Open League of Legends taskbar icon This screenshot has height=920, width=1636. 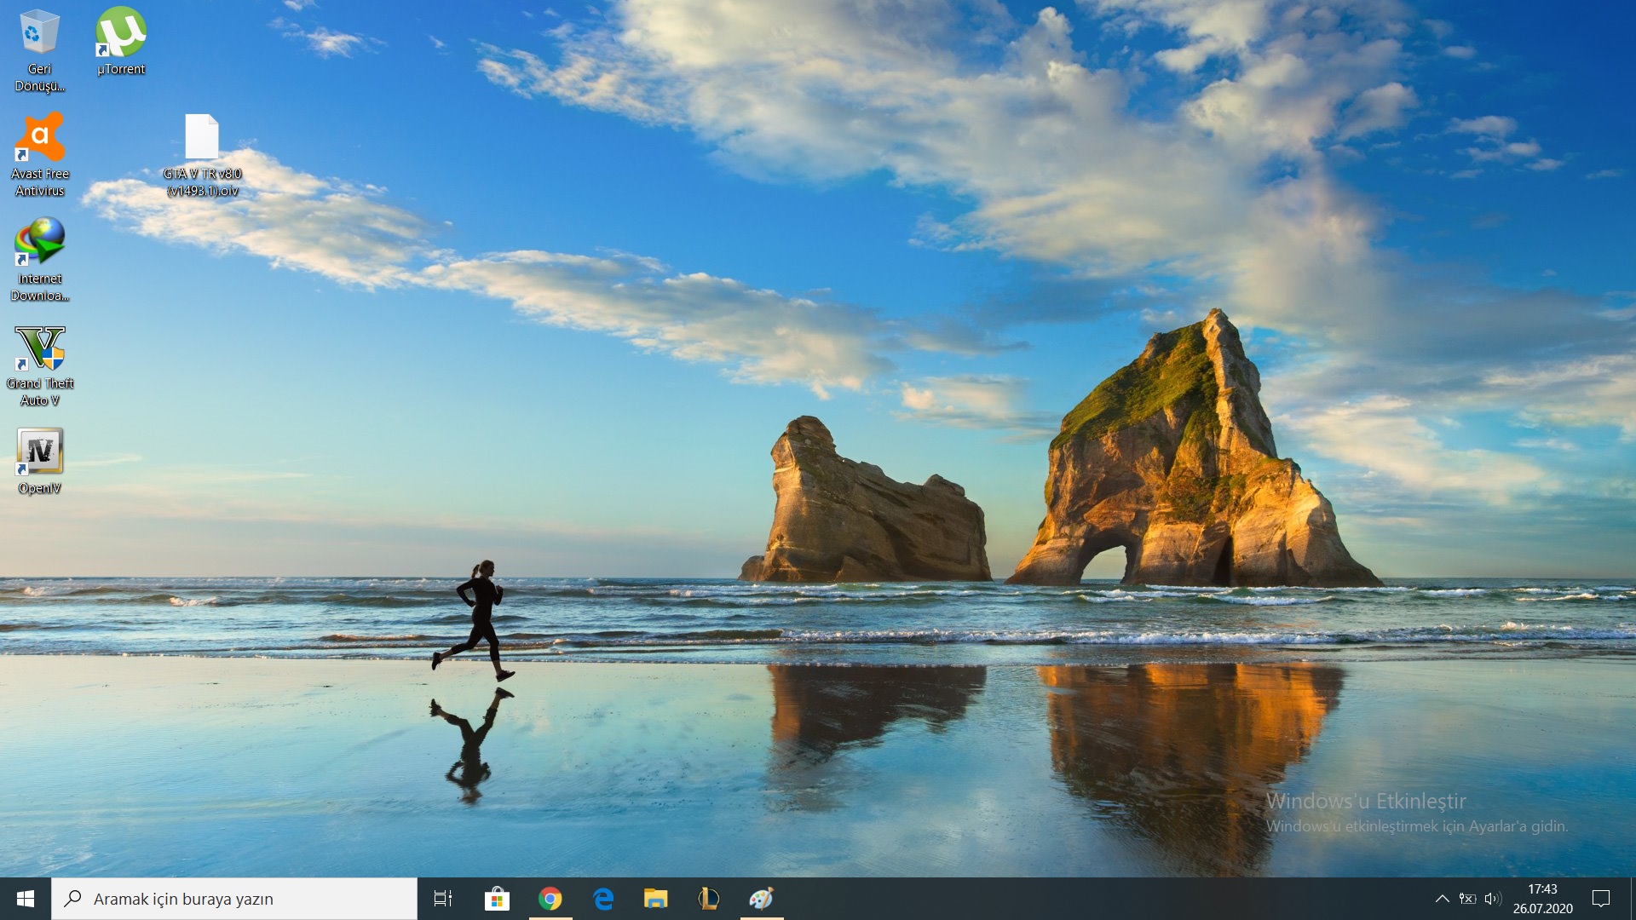click(708, 899)
